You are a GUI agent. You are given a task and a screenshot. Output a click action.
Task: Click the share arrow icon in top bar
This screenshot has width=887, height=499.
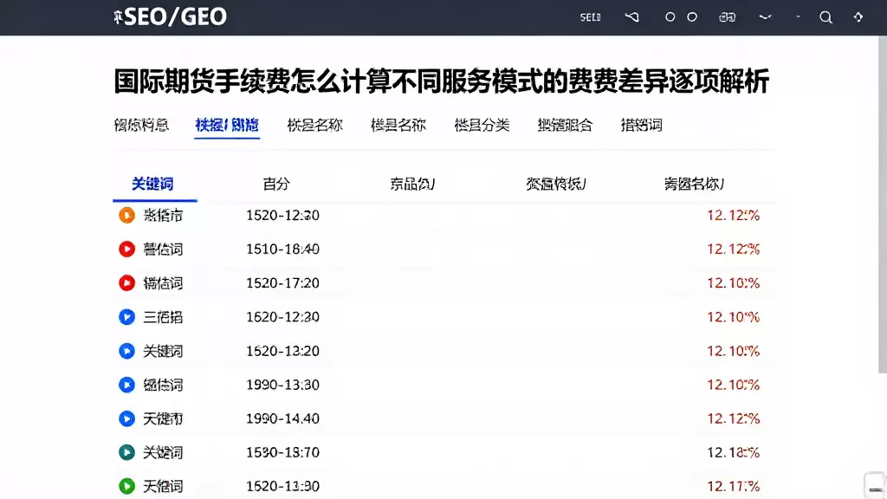pos(631,17)
